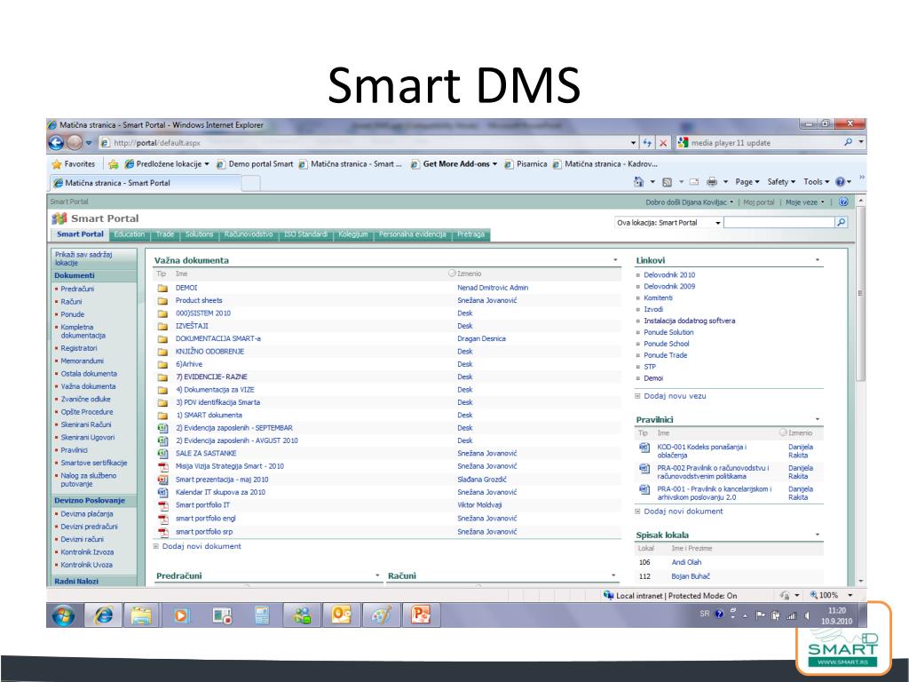Open the zoom level 100% dropdown

point(850,596)
